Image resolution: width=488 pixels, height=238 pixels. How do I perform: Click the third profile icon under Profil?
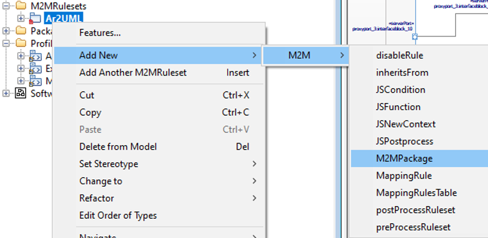35,81
